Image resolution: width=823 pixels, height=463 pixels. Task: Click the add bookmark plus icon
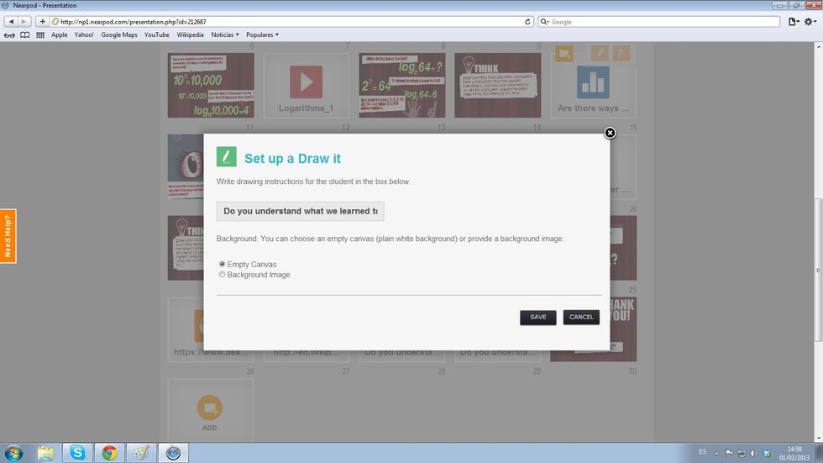pos(42,22)
